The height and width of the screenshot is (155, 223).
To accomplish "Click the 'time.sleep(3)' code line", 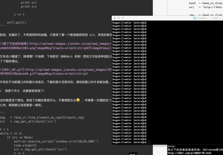I will point(25,145).
